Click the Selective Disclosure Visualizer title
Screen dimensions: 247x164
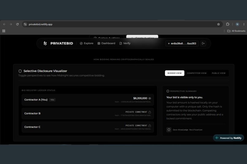click(45, 71)
